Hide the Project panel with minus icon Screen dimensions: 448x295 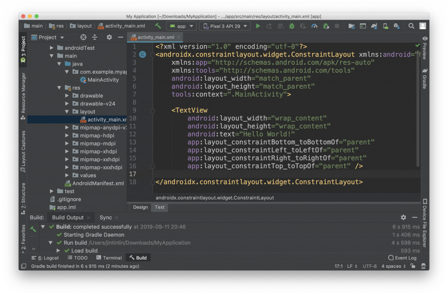pyautogui.click(x=121, y=37)
